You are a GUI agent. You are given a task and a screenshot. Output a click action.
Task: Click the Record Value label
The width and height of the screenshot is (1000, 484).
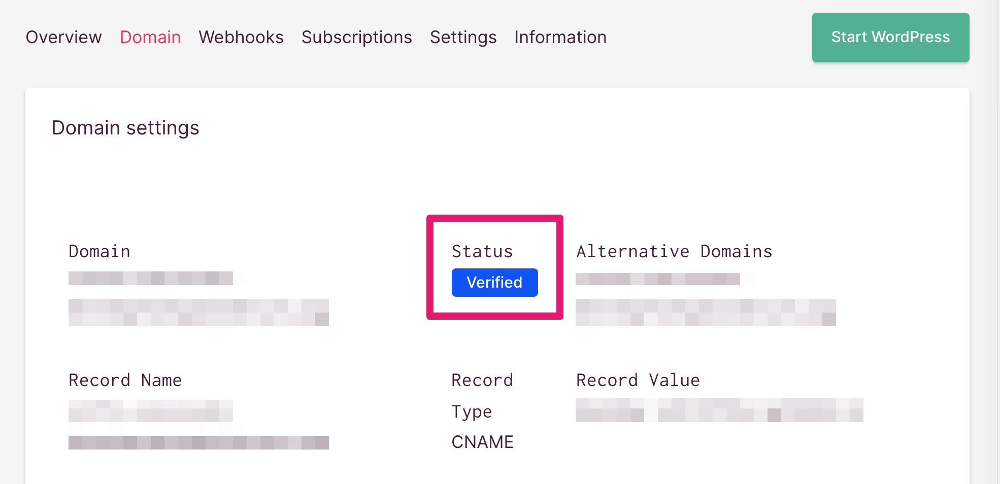pyautogui.click(x=638, y=381)
